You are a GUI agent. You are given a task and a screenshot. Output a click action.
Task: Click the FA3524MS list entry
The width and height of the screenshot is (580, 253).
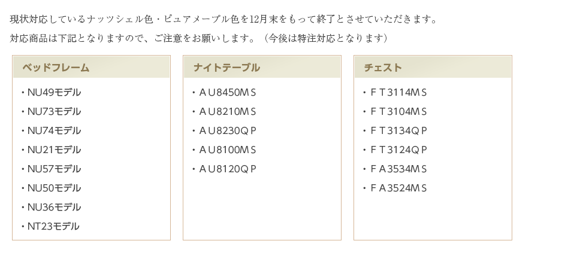tap(398, 188)
